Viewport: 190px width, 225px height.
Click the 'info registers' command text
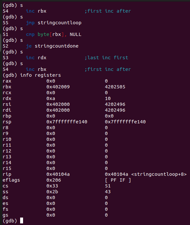coord(41,75)
